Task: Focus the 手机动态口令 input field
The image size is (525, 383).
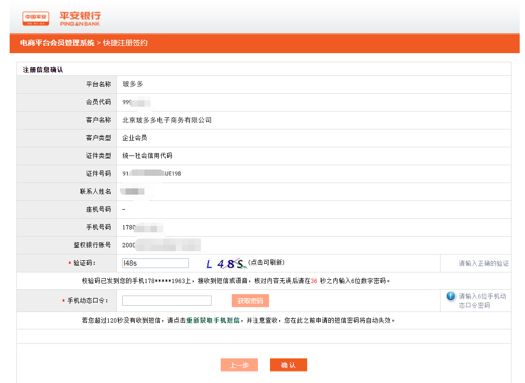Action: (x=167, y=300)
